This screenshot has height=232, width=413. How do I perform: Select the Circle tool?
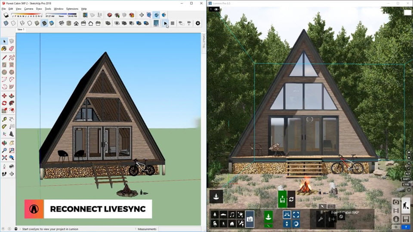coord(4,72)
